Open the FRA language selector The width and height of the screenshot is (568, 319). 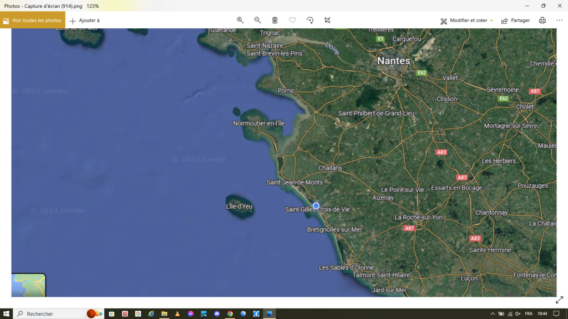pos(529,313)
